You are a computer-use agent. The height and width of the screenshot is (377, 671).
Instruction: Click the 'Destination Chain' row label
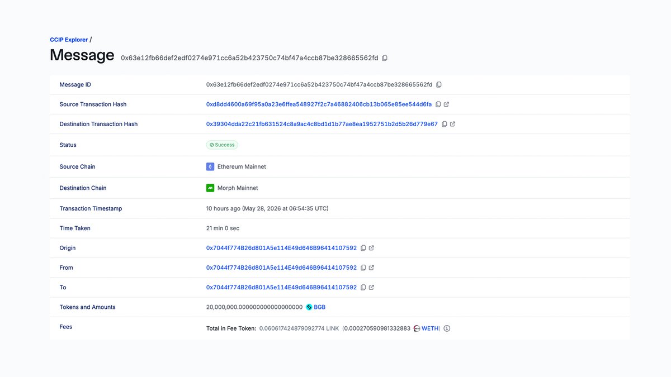(x=83, y=188)
